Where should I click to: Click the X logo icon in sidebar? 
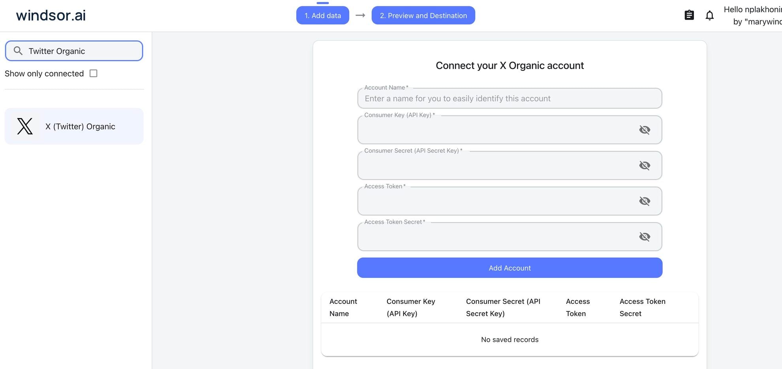click(25, 126)
